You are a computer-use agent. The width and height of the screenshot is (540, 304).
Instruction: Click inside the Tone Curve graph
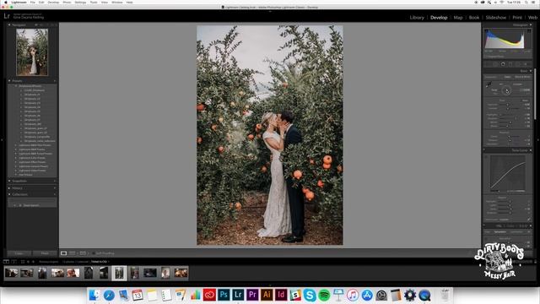(x=508, y=173)
